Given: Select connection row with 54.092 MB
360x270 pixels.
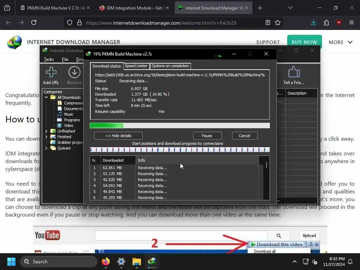Looking at the screenshot, I should click(x=174, y=186).
